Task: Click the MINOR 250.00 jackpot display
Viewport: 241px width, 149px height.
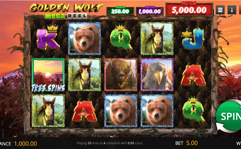Action: tap(120, 11)
